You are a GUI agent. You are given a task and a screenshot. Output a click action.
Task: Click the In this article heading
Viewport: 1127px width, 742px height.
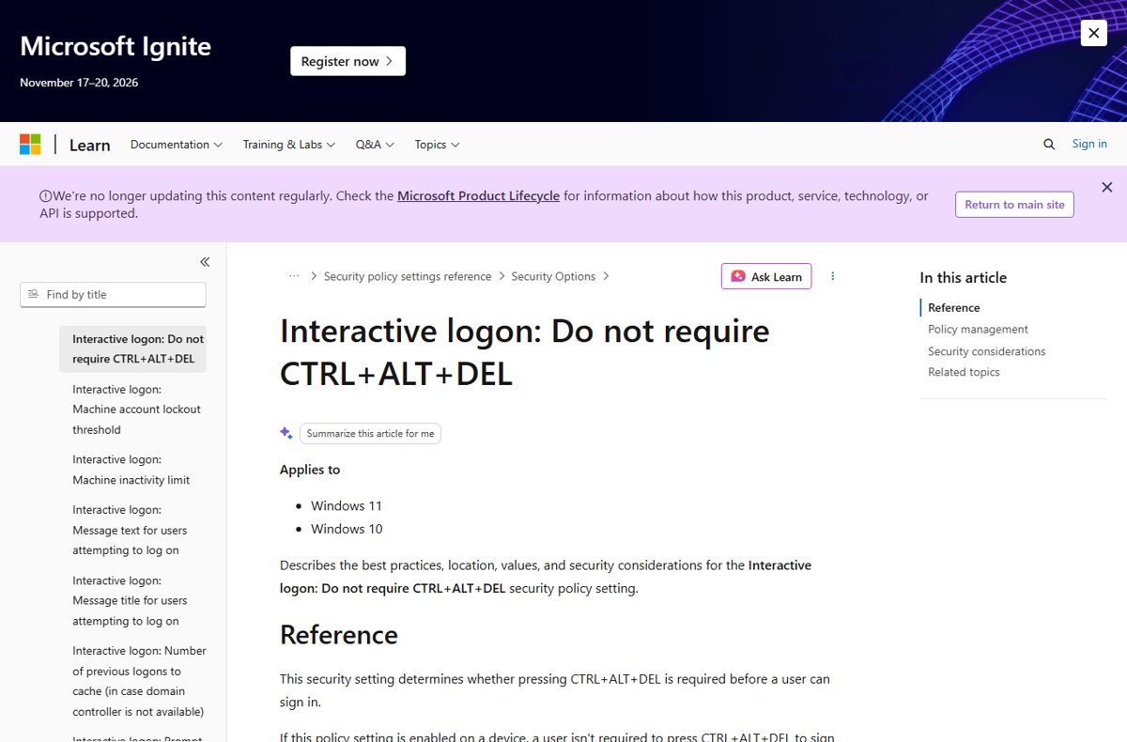coord(963,277)
